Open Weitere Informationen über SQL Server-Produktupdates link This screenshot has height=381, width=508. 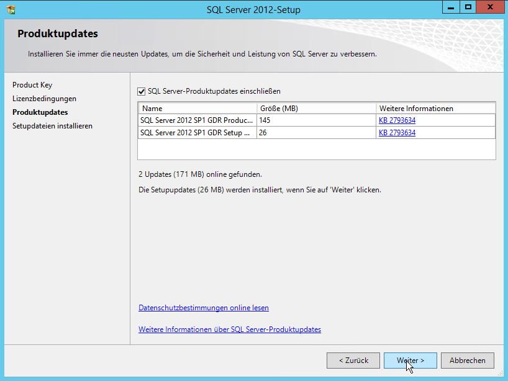230,329
